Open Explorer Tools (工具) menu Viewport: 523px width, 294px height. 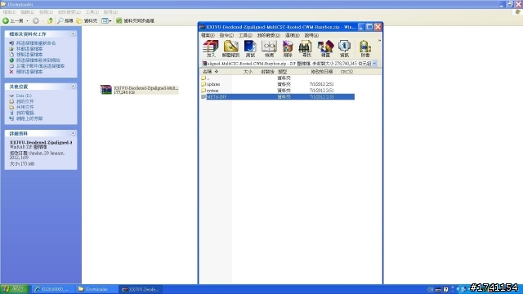92,12
